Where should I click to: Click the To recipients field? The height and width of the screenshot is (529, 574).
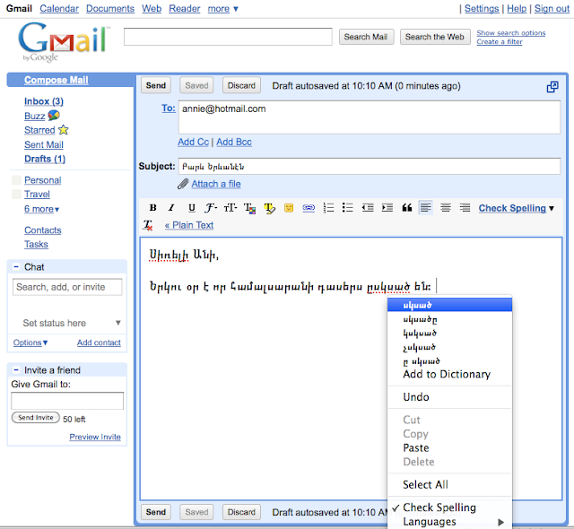point(369,117)
